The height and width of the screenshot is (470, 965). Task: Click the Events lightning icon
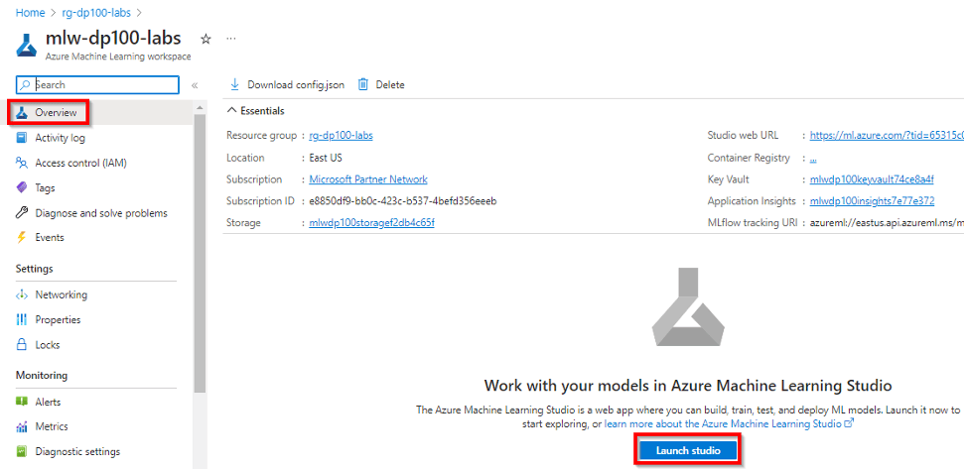coord(22,238)
